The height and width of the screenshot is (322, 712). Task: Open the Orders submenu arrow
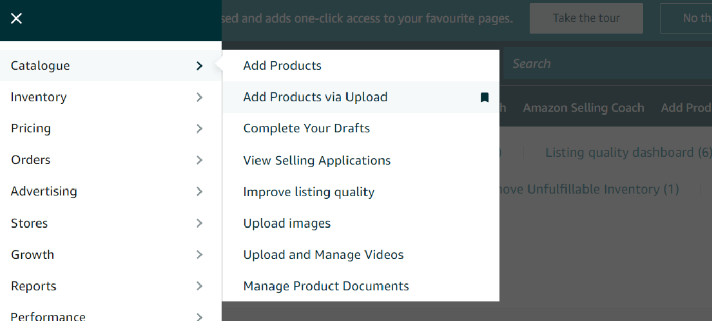pos(199,160)
